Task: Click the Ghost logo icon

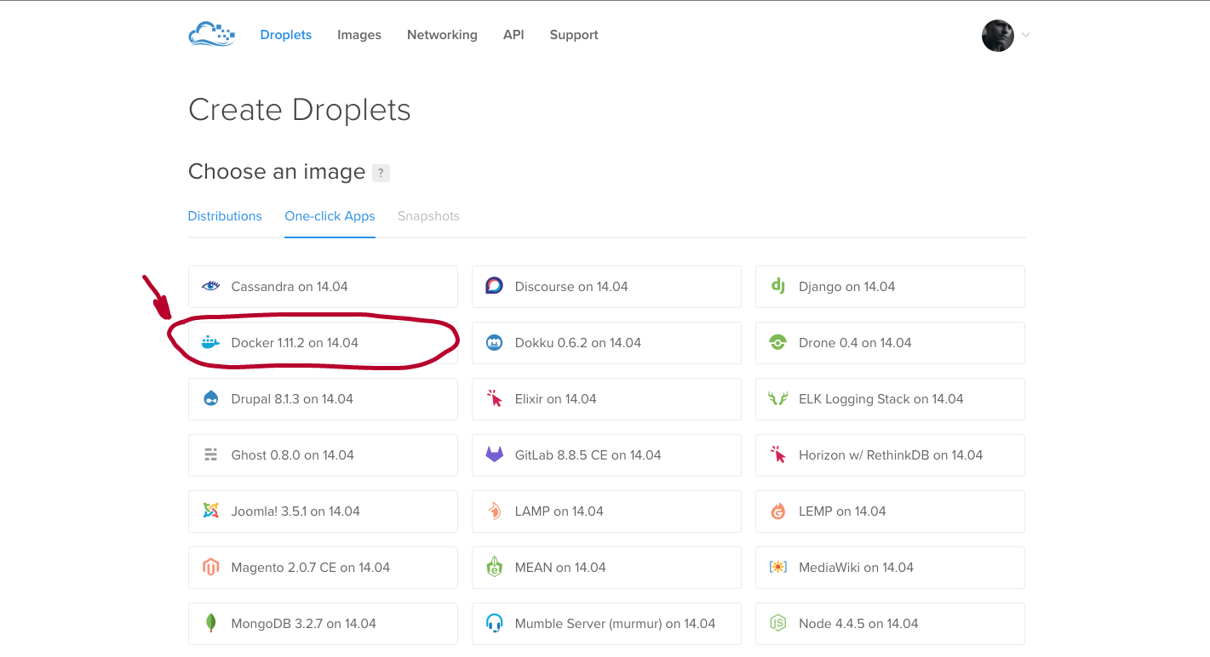Action: [210, 455]
